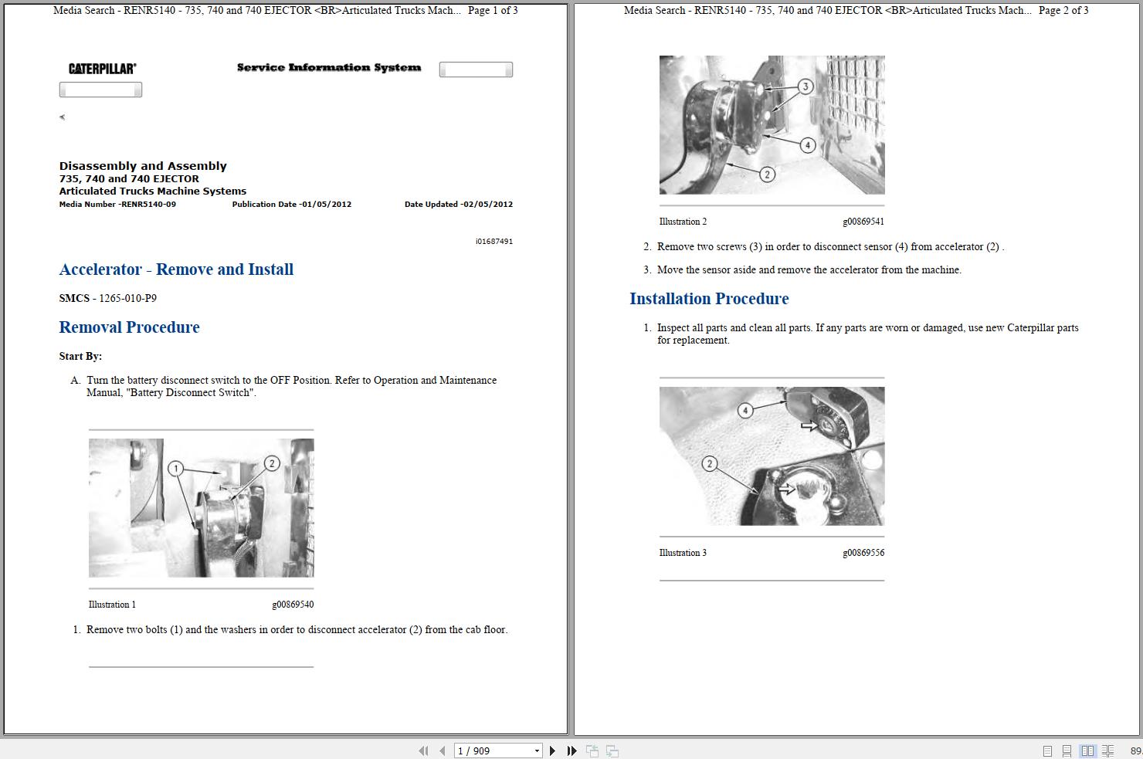Click input box below Caterpillar logo

pos(100,90)
